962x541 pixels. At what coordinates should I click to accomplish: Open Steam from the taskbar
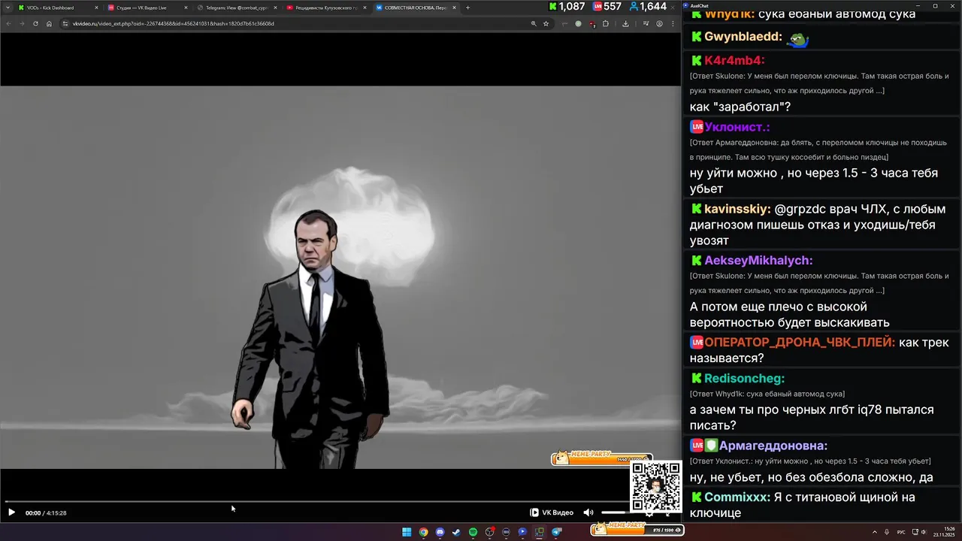[456, 532]
